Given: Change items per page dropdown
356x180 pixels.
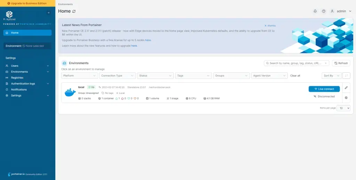Looking at the screenshot, I should coord(343,108).
